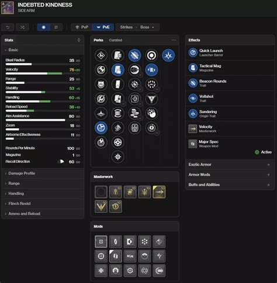Choose the Velocity masterwork arrow icon
This screenshot has width=277, height=283.
point(159,192)
